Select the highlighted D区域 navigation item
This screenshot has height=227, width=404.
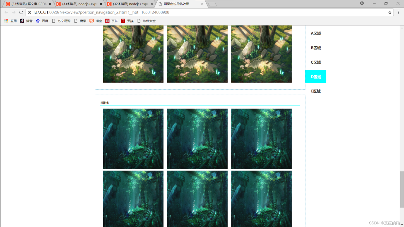316,77
